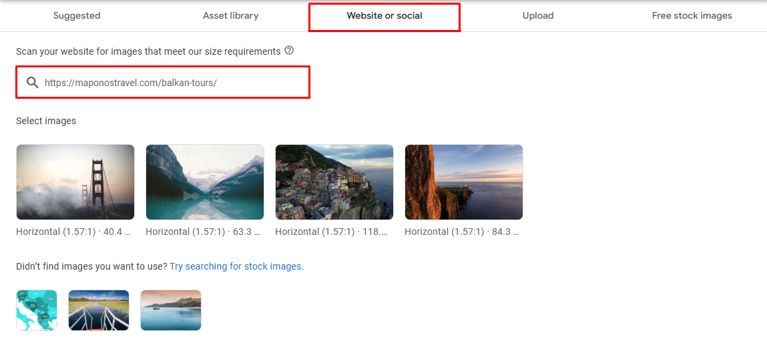The height and width of the screenshot is (343, 767).
Task: Choose the Balkan map stock thumbnail
Action: click(37, 310)
